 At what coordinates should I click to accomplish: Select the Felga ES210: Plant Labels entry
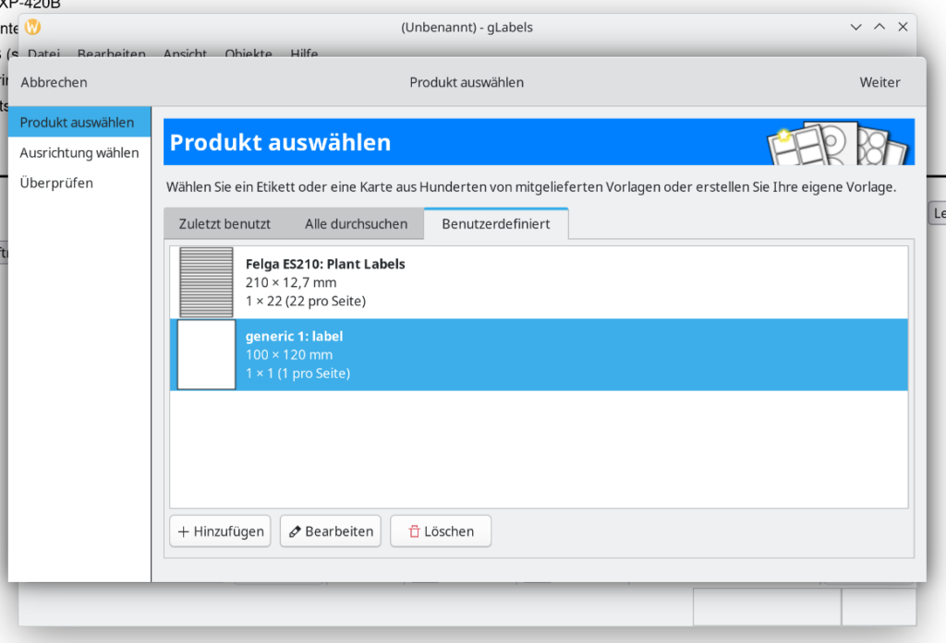coord(325,265)
